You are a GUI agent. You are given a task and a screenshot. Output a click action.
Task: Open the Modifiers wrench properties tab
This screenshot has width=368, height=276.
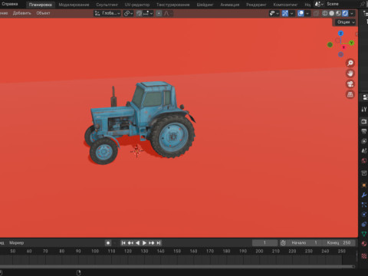364,195
